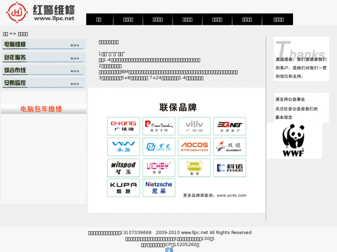The image size is (337, 252).
Task: Select the Nietzsche 尼采 brand logo
Action: pyautogui.click(x=159, y=188)
